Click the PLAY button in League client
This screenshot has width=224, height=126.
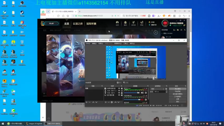pyautogui.click(x=52, y=24)
